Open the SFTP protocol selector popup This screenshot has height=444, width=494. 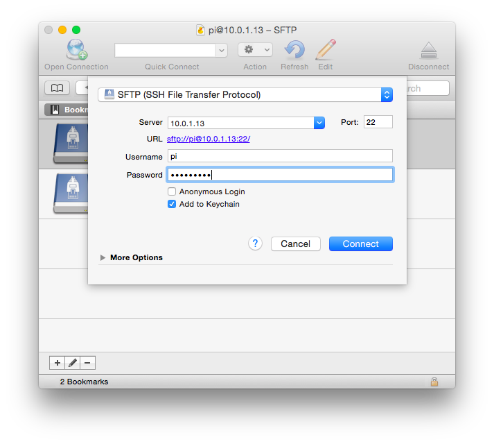tap(245, 94)
